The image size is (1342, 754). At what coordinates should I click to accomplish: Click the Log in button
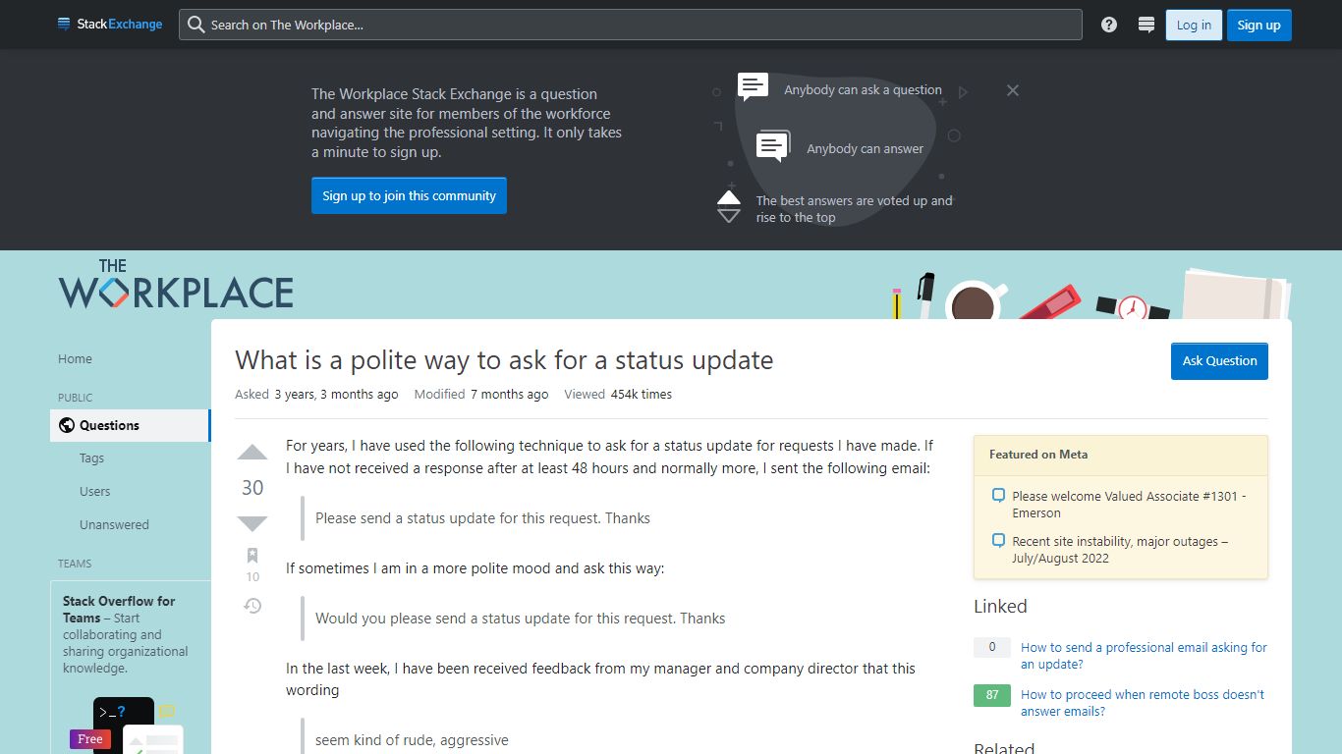point(1194,25)
